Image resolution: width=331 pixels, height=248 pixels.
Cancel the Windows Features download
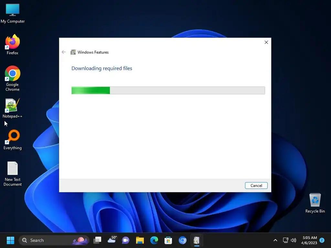click(256, 186)
